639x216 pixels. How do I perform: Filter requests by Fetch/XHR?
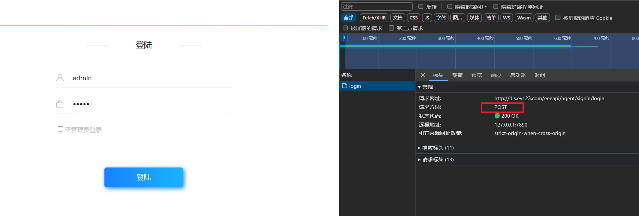coord(374,18)
